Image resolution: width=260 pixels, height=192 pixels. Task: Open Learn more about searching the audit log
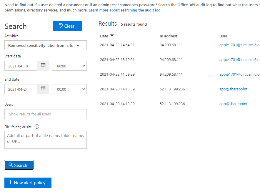125,10
